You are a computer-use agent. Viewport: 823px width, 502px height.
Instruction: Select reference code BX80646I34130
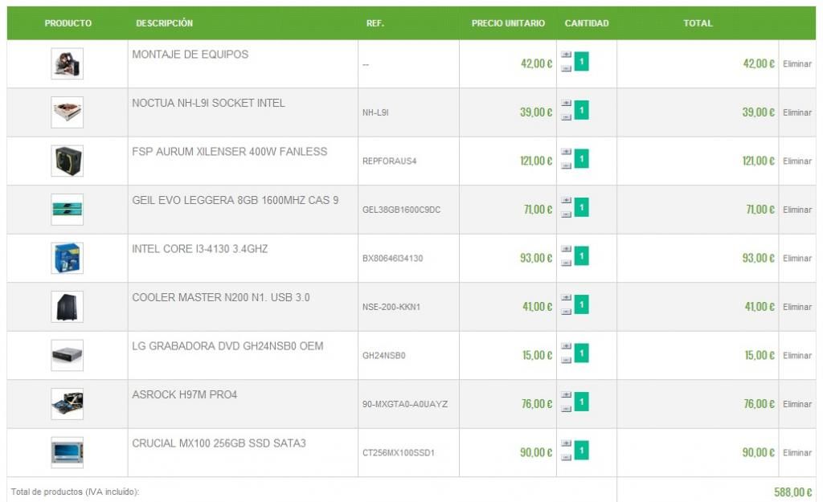[392, 259]
